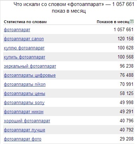Select the фотоаппарат никон link
137x144 pixels.
[x=23, y=112]
